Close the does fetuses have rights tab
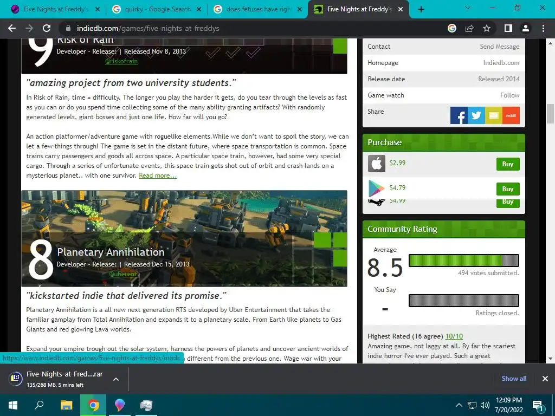 300,9
